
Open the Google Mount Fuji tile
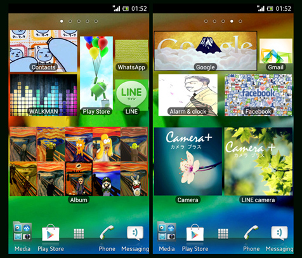tap(206, 51)
